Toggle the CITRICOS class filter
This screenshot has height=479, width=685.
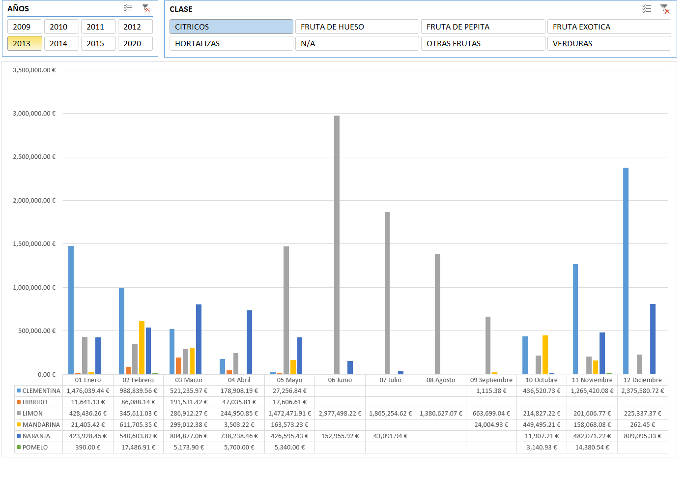click(231, 27)
